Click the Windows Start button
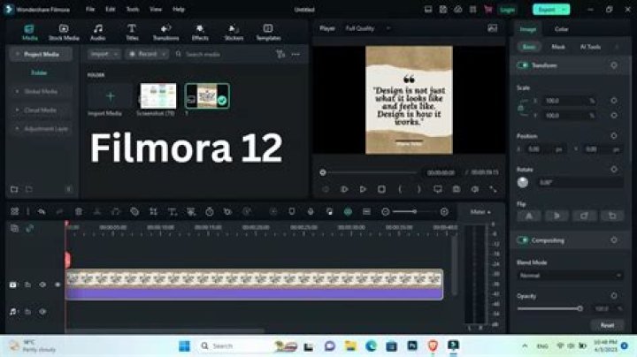 (x=184, y=346)
